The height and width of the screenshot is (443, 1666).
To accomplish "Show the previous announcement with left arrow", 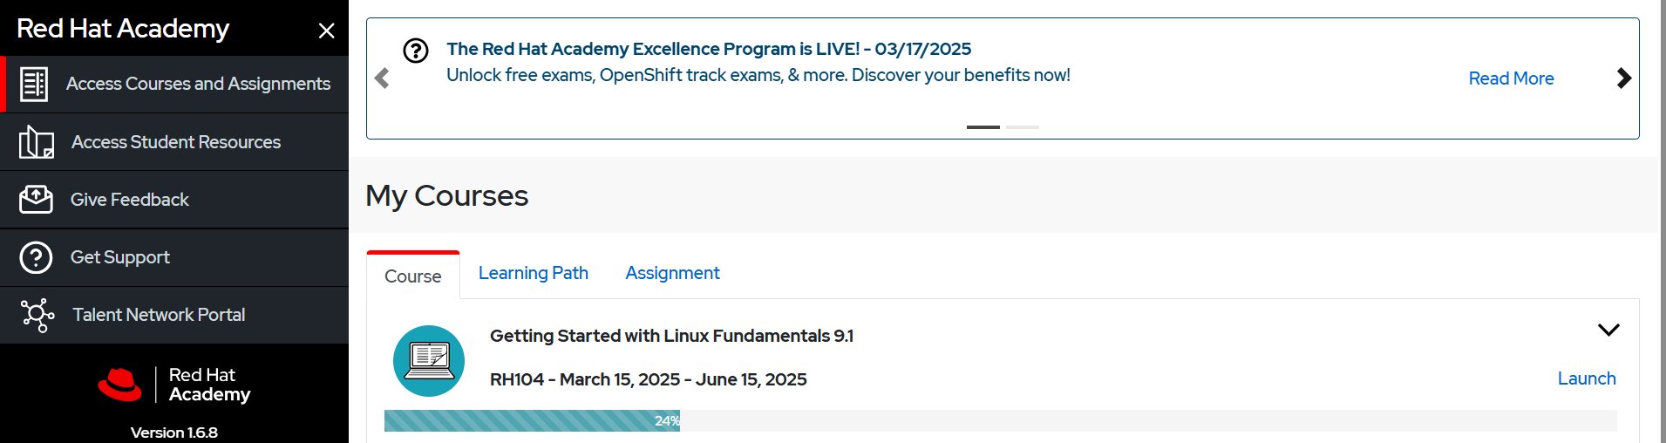I will [382, 78].
